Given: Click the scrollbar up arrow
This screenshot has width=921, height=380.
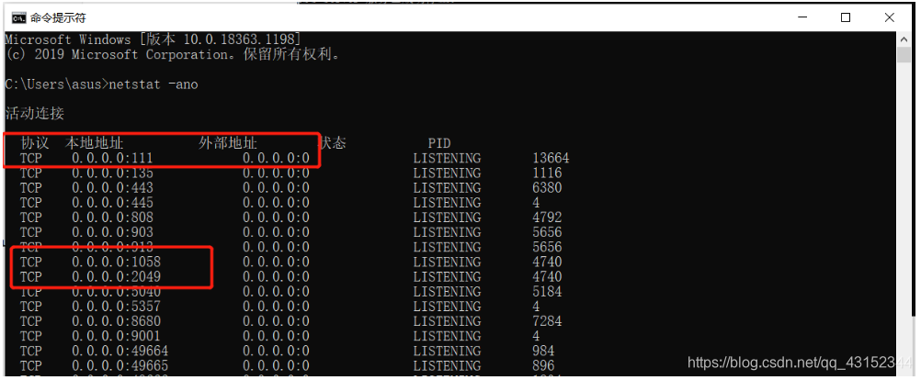Looking at the screenshot, I should (x=904, y=39).
